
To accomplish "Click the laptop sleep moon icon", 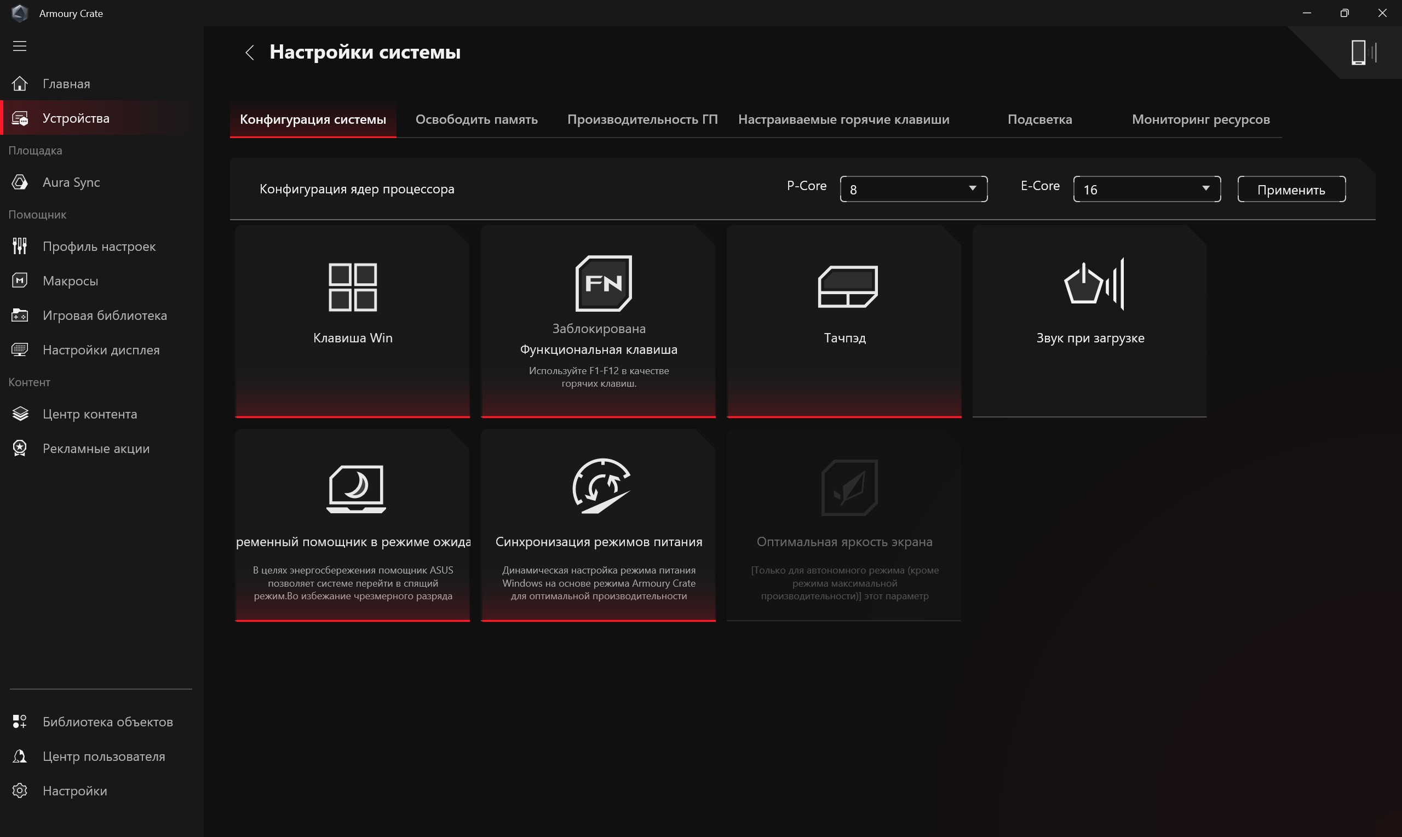I will coord(357,489).
